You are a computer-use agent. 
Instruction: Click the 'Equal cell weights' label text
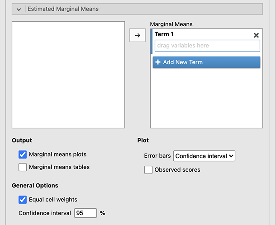point(53,199)
